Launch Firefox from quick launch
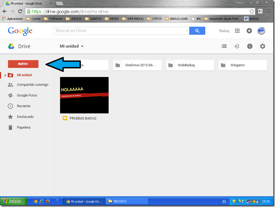275x207 pixels. pos(48,201)
